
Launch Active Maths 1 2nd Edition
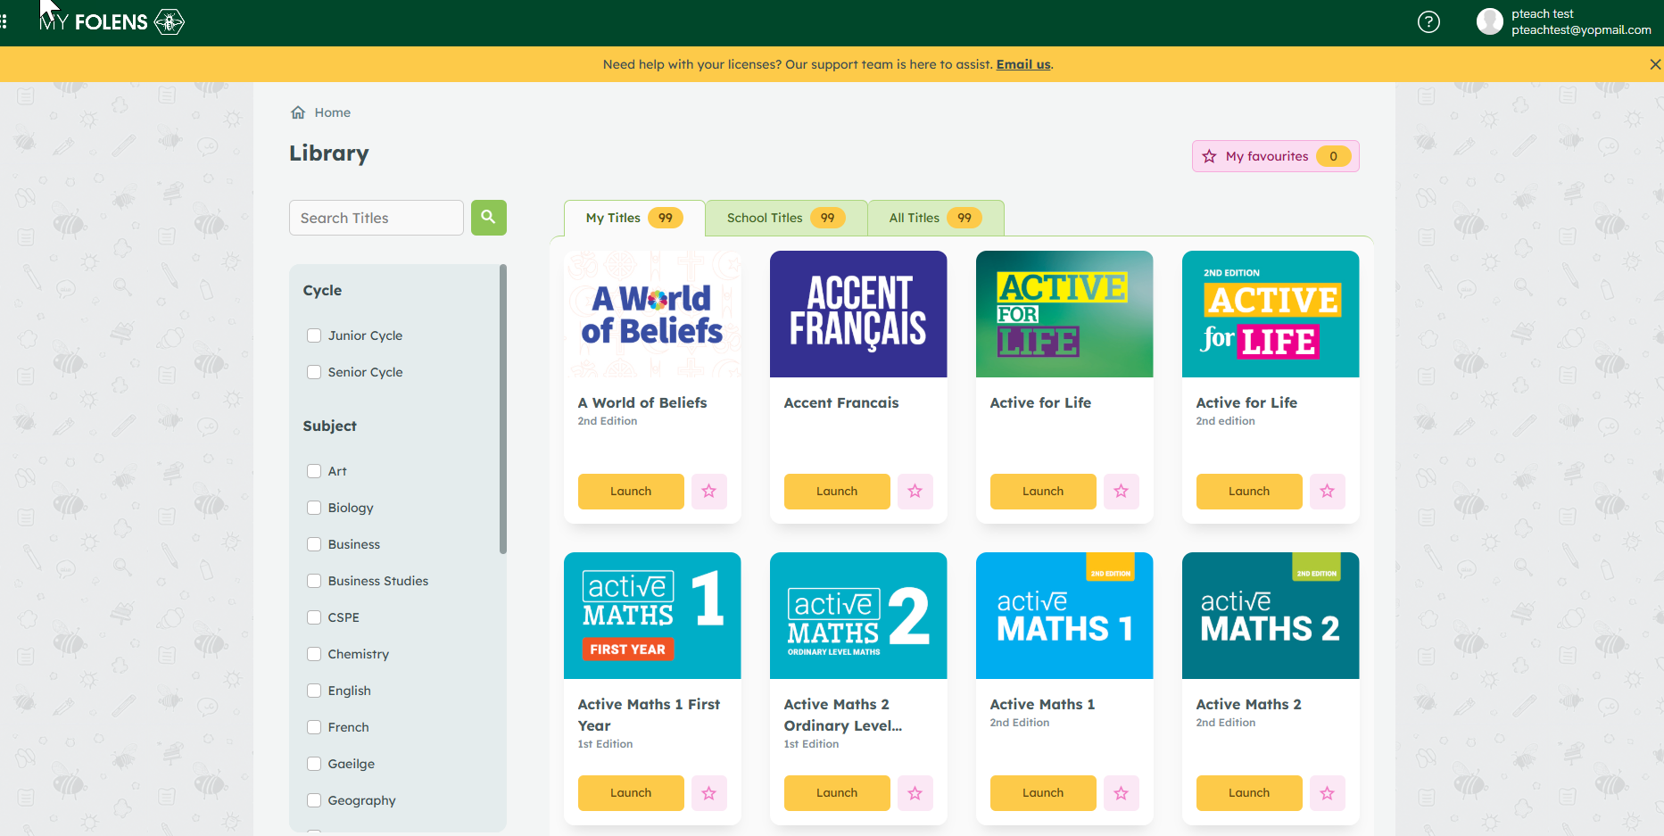pyautogui.click(x=1043, y=793)
